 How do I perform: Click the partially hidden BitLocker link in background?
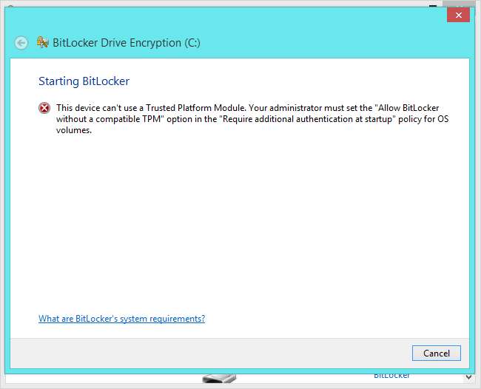pos(391,376)
